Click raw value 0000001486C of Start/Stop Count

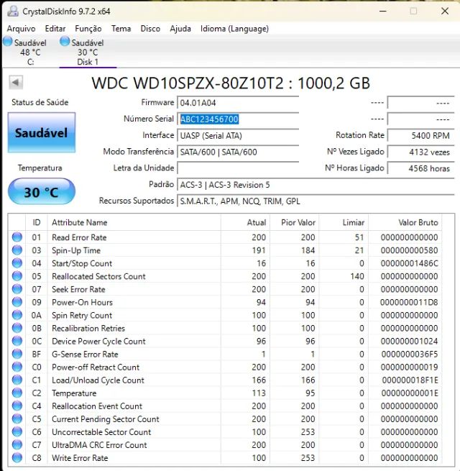[409, 263]
